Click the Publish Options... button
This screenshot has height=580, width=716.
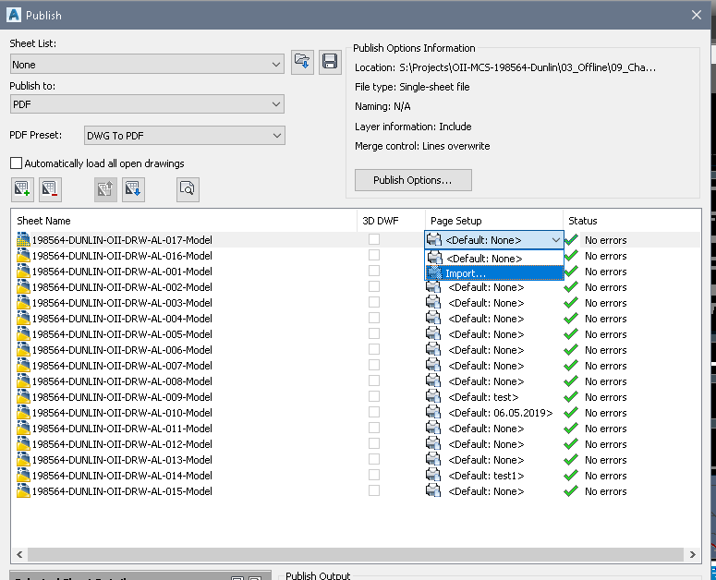coord(413,180)
